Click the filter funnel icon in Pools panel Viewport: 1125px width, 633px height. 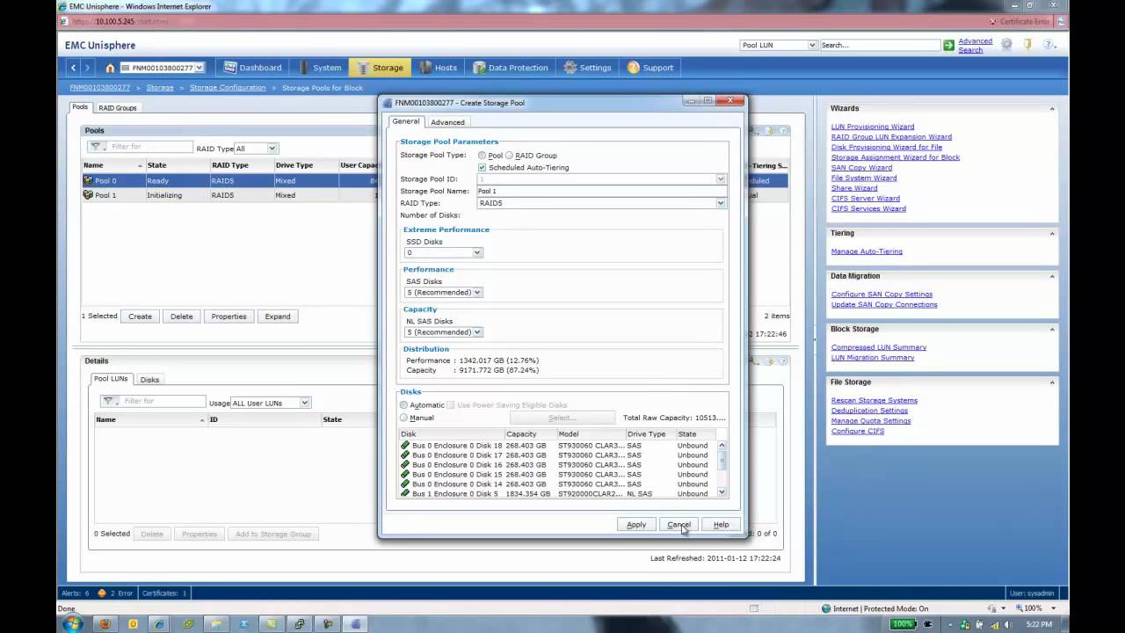coord(97,147)
